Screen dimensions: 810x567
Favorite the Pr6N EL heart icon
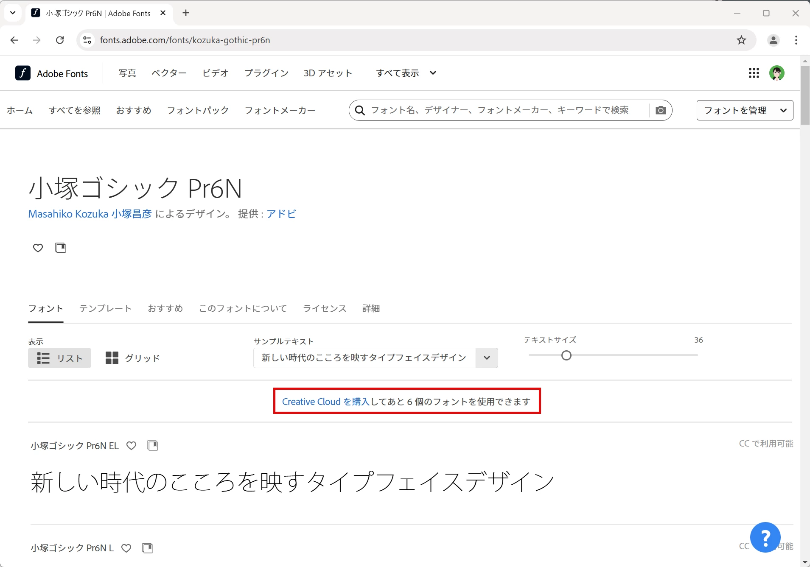[132, 445]
